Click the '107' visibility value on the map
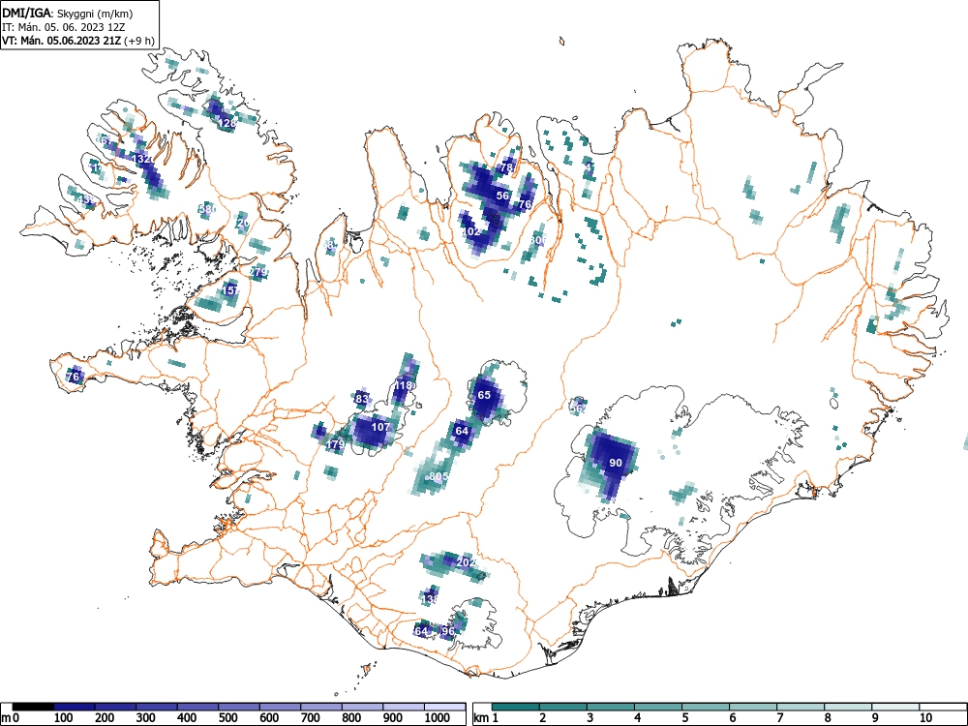Viewport: 968px width, 726px height. (x=380, y=427)
